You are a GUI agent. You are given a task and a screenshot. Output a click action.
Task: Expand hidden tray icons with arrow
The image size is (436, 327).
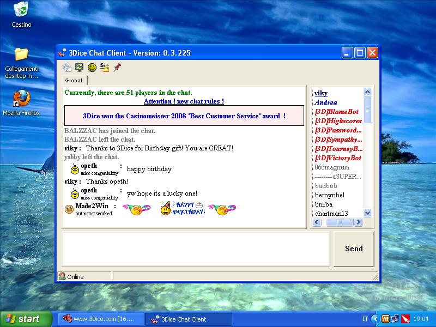click(x=375, y=319)
